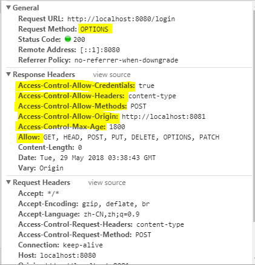Click the green status code indicator dot
The height and width of the screenshot is (265, 255).
[x=68, y=39]
